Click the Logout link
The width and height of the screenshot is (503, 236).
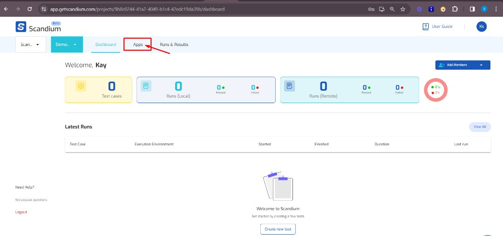click(x=21, y=212)
